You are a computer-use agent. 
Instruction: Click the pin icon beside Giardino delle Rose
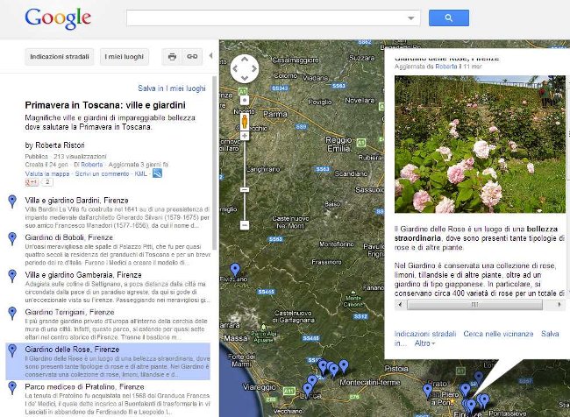point(12,350)
